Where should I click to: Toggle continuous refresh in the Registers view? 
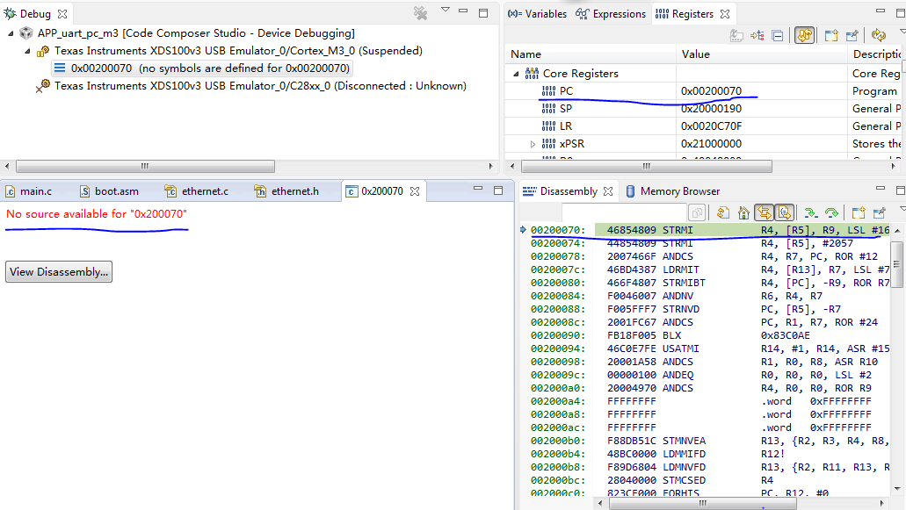804,35
